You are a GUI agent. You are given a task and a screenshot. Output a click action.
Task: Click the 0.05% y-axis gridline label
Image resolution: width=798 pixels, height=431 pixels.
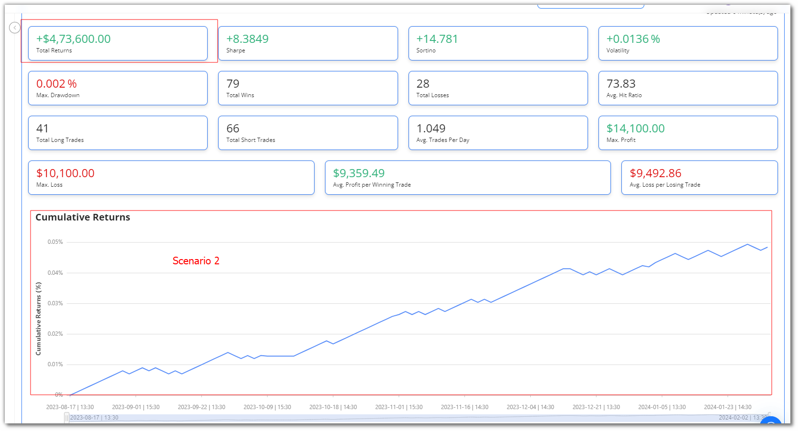55,242
